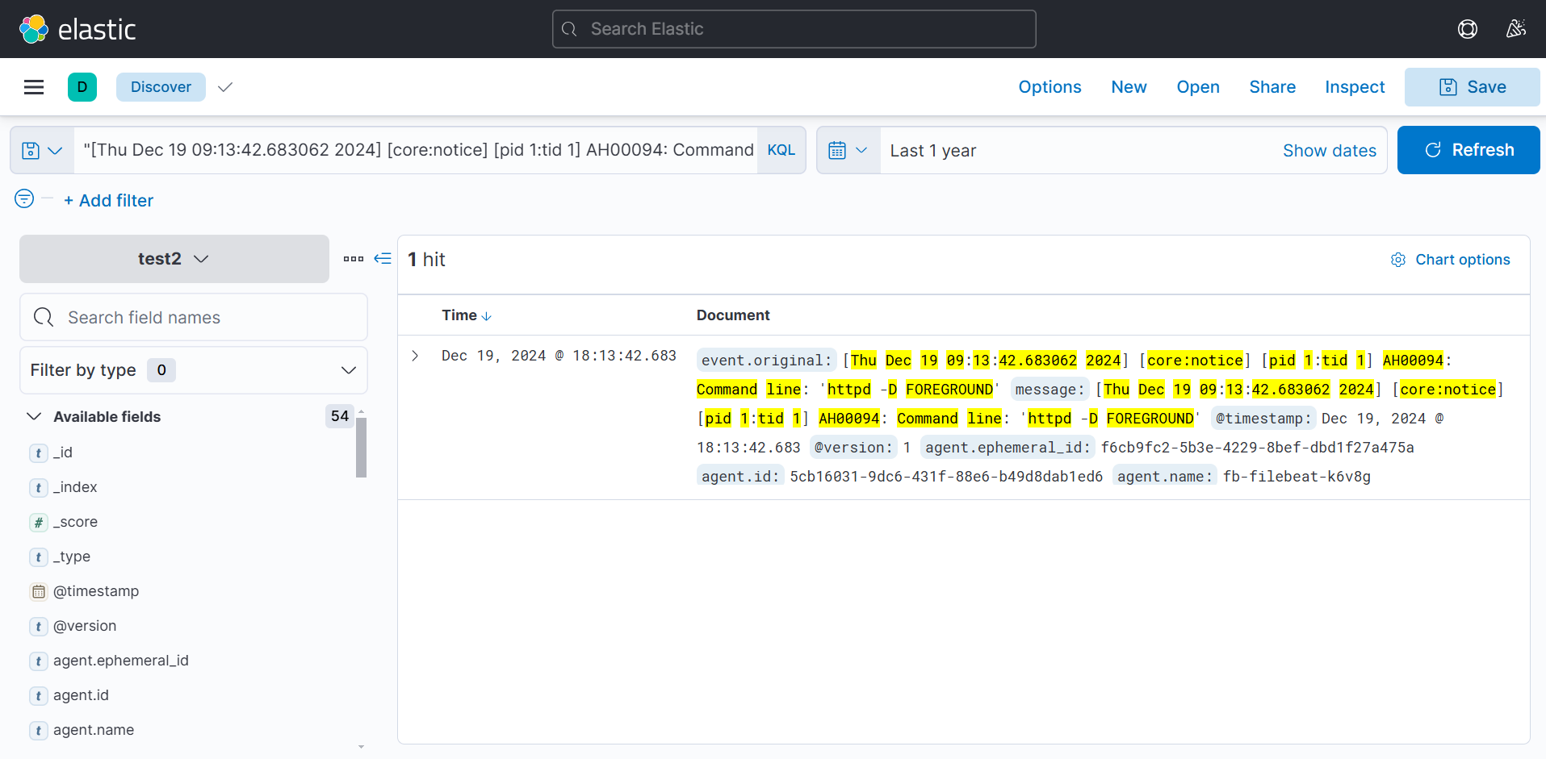The image size is (1546, 759).
Task: Collapse the field sidebar arrow icon
Action: pyautogui.click(x=383, y=259)
